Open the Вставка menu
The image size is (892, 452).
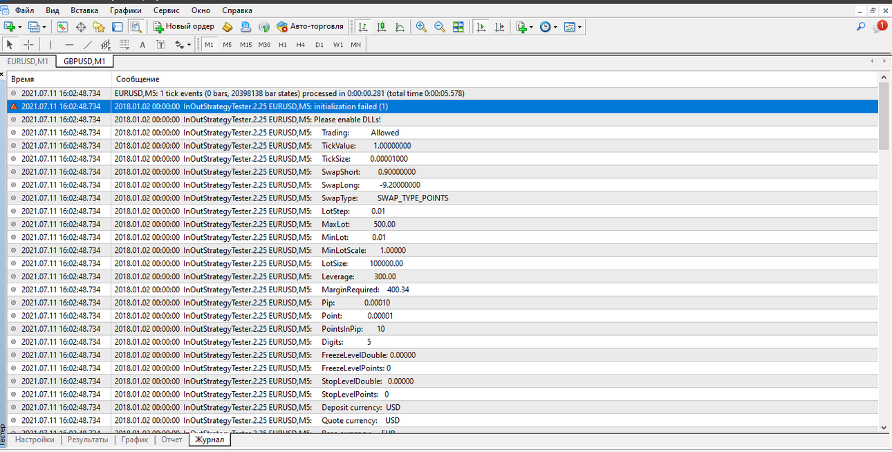pyautogui.click(x=84, y=10)
